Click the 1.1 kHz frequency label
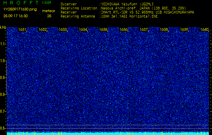Image resolution: width=212 pixels, height=135 pixels. pyautogui.click(x=3, y=44)
